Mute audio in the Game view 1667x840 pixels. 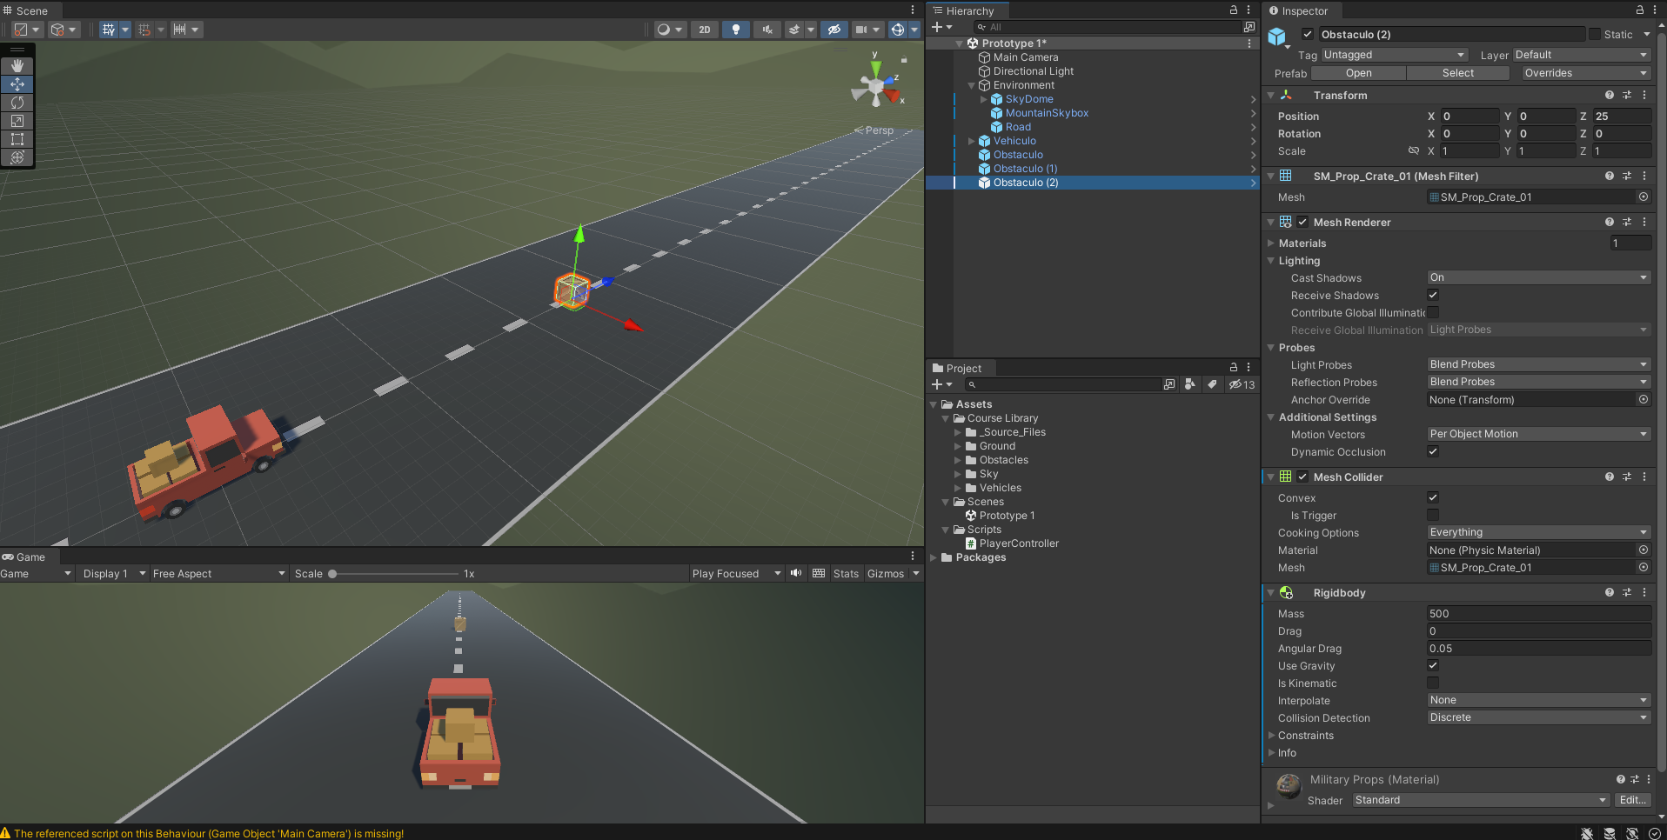pyautogui.click(x=796, y=573)
